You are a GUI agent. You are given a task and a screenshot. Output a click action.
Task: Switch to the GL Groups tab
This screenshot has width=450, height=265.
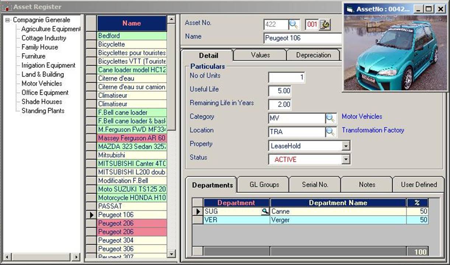pyautogui.click(x=264, y=185)
